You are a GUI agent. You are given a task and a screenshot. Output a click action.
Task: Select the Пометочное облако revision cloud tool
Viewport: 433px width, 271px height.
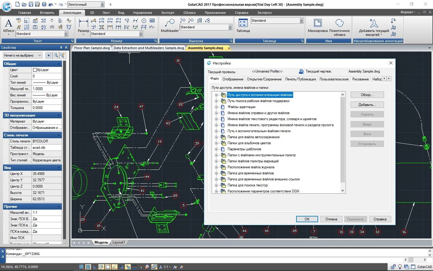(339, 27)
